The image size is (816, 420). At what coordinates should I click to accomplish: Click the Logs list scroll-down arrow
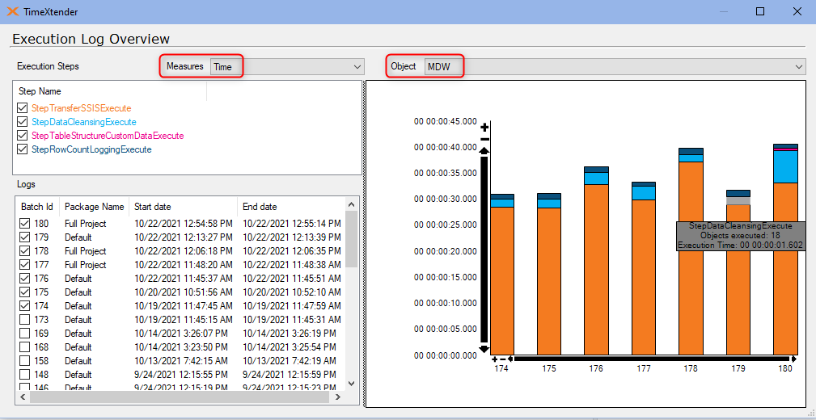[x=351, y=383]
